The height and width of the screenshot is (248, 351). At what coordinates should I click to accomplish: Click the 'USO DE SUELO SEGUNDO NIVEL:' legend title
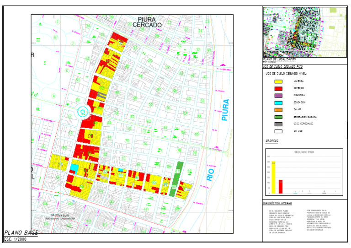point(286,74)
